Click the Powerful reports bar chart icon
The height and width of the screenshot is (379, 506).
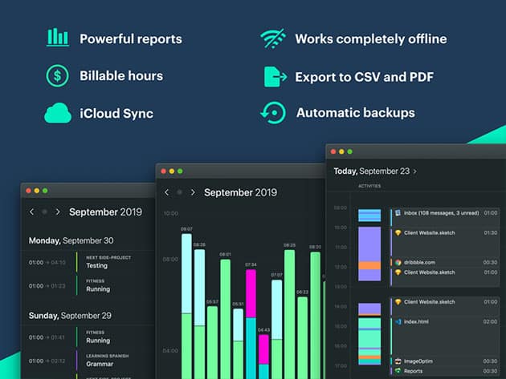pos(58,38)
